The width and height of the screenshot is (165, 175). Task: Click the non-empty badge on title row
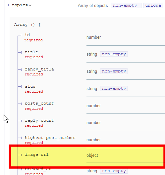click(114, 54)
